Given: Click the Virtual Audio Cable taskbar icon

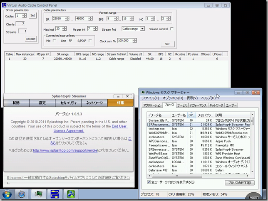Looking at the screenshot, I should (x=55, y=194).
